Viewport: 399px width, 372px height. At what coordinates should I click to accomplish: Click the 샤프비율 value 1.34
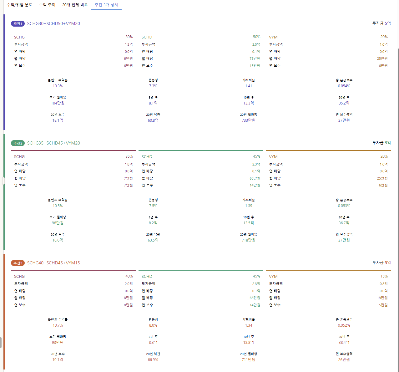pyautogui.click(x=249, y=325)
